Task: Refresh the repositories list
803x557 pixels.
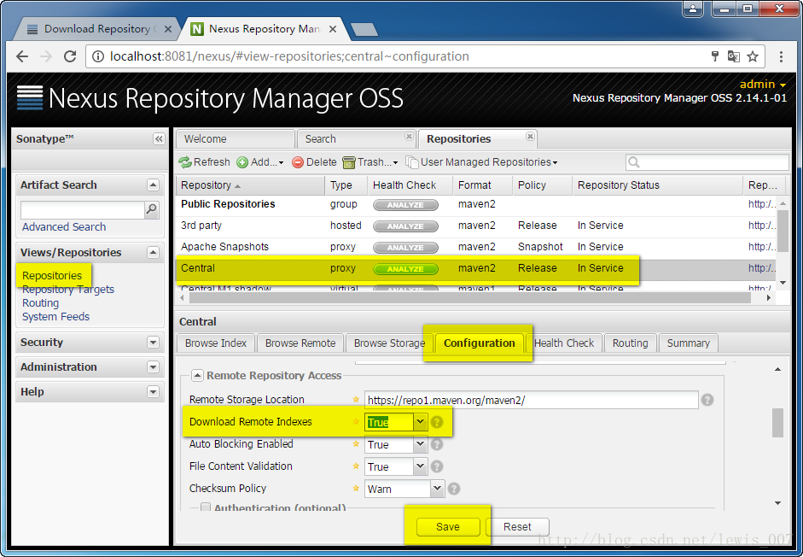Action: pos(204,162)
